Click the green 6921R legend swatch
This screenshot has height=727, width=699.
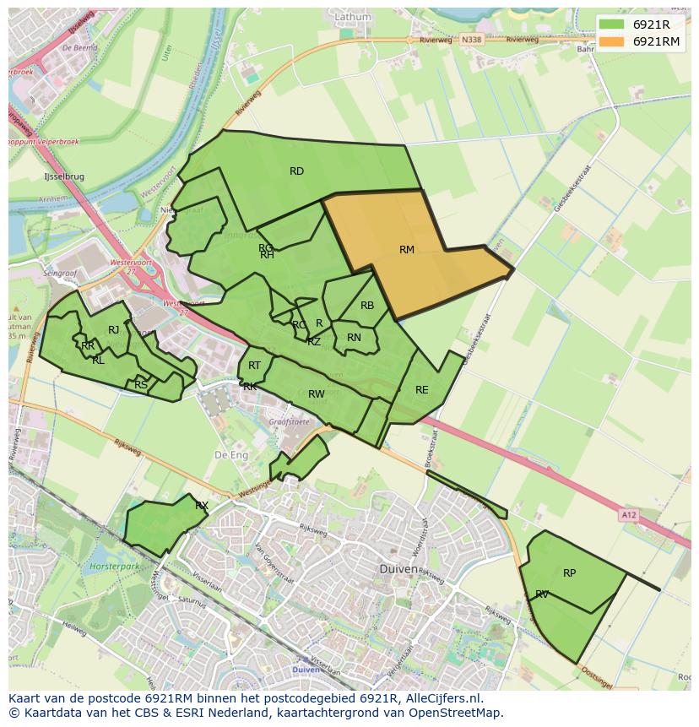pos(611,25)
